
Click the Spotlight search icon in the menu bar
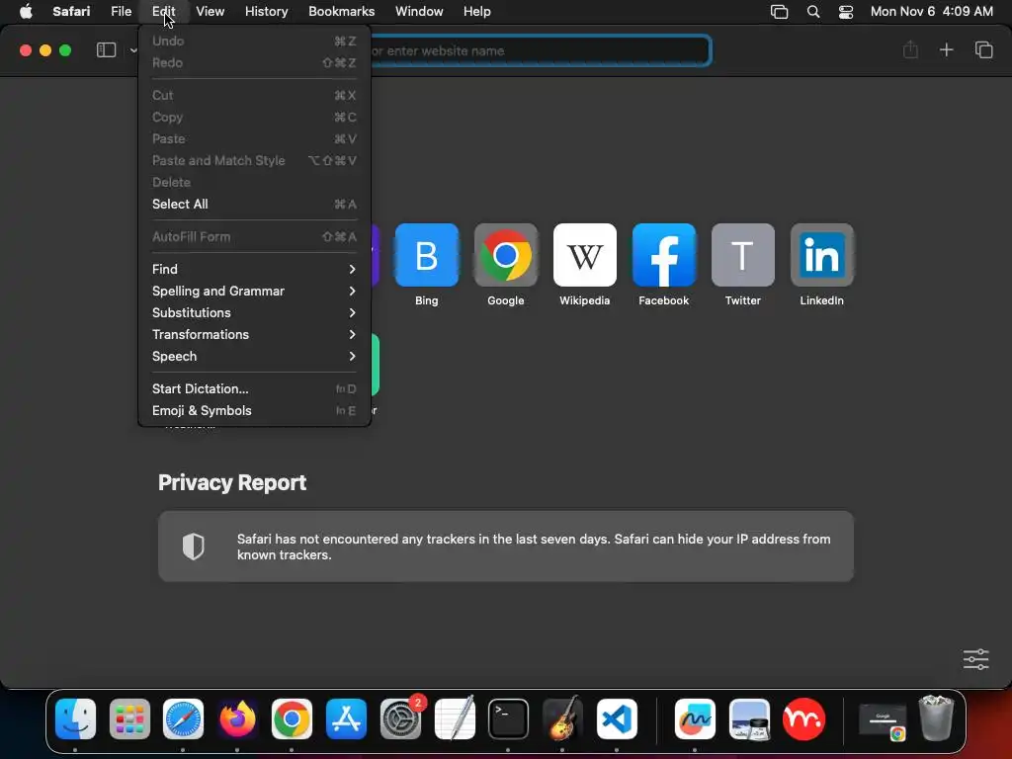[x=813, y=12]
